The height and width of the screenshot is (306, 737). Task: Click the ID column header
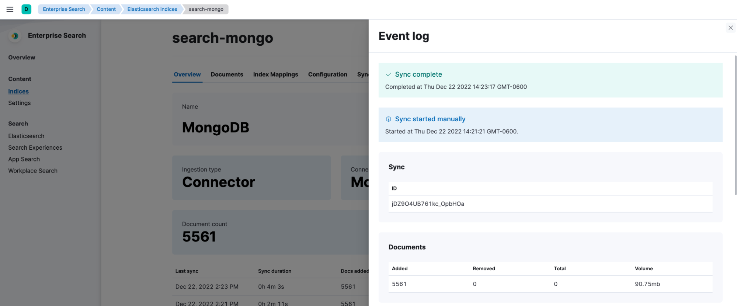pos(394,188)
